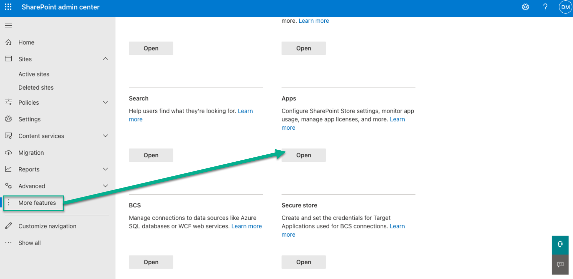Screen dimensions: 573x279
Task: Click the Home house icon
Action: [x=8, y=42]
